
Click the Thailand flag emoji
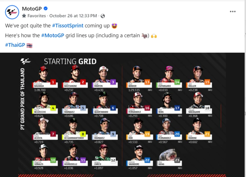(x=30, y=45)
